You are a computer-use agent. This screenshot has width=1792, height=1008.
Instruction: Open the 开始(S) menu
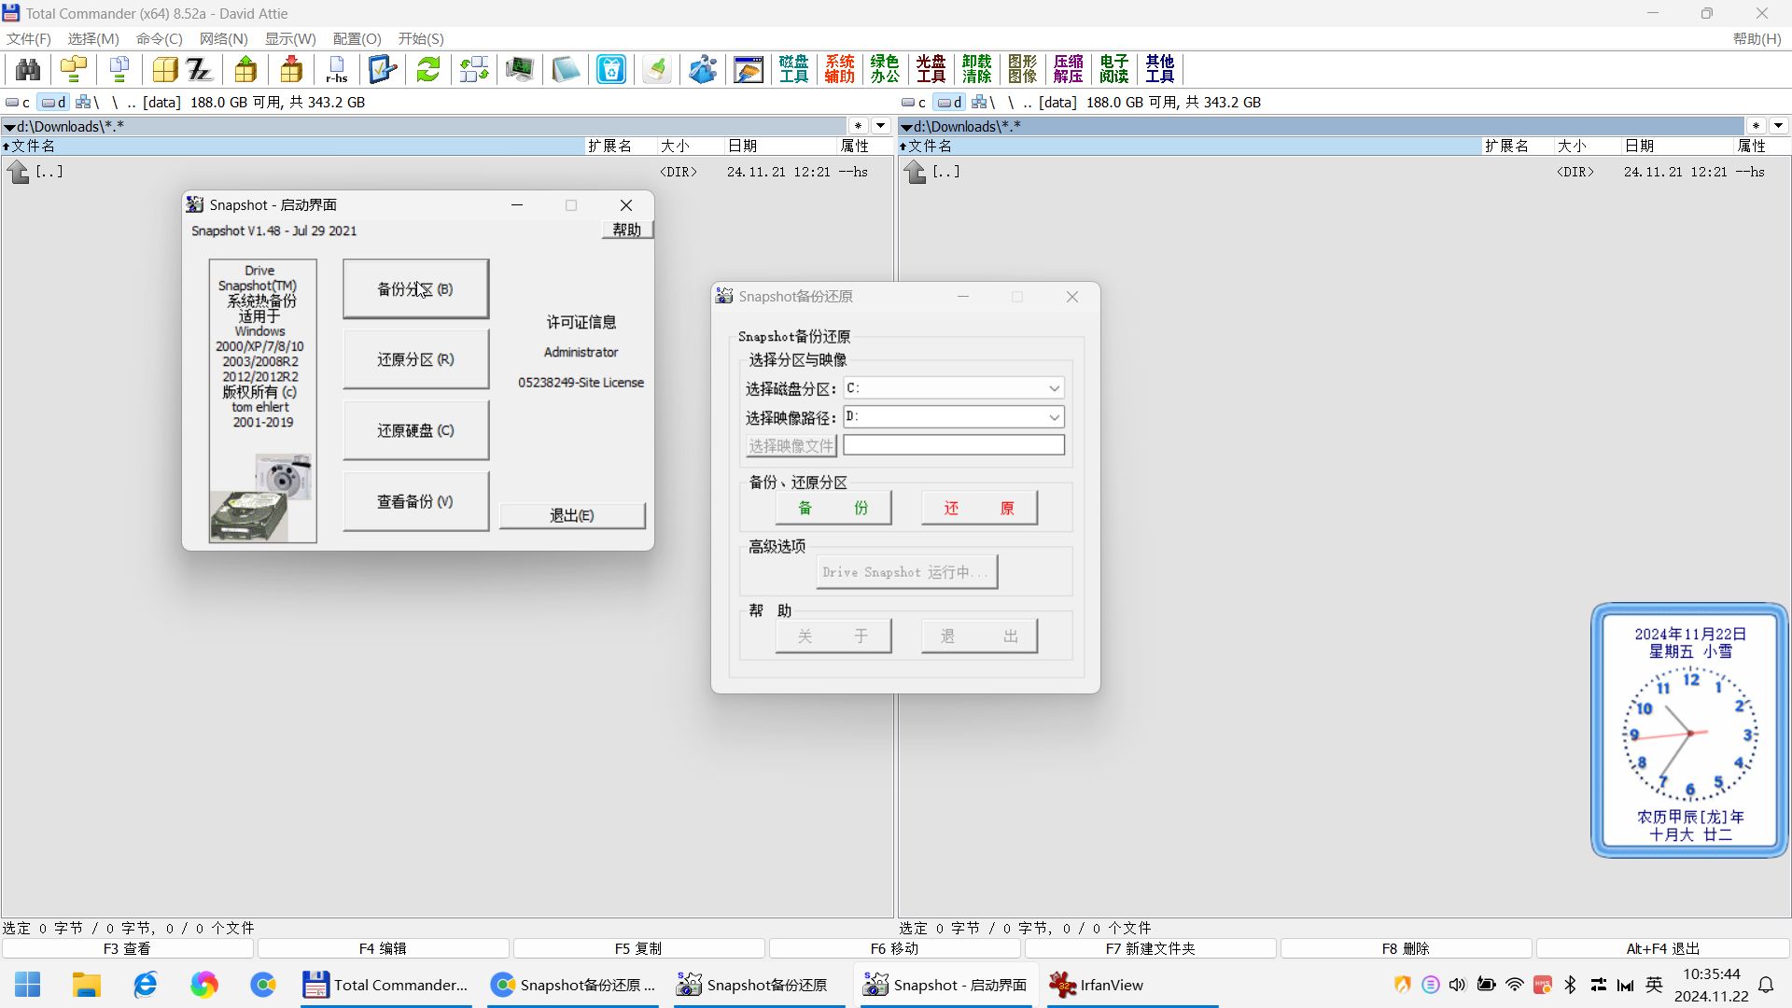click(421, 38)
